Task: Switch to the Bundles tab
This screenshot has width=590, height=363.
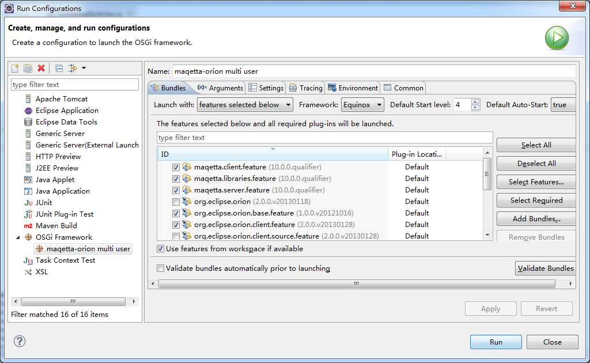Action: click(x=168, y=88)
